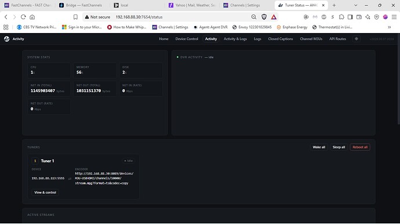
Task: Click the browser forward arrow
Action: pos(14,17)
